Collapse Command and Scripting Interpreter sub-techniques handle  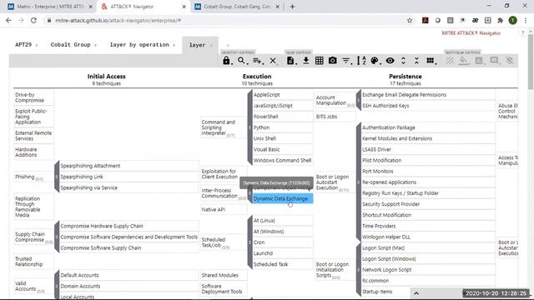point(249,127)
